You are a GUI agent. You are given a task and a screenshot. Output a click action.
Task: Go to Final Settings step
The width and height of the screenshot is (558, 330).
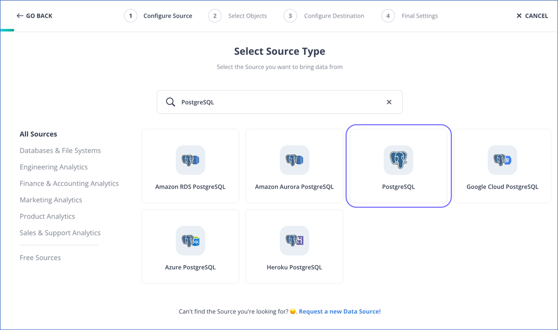coord(420,15)
